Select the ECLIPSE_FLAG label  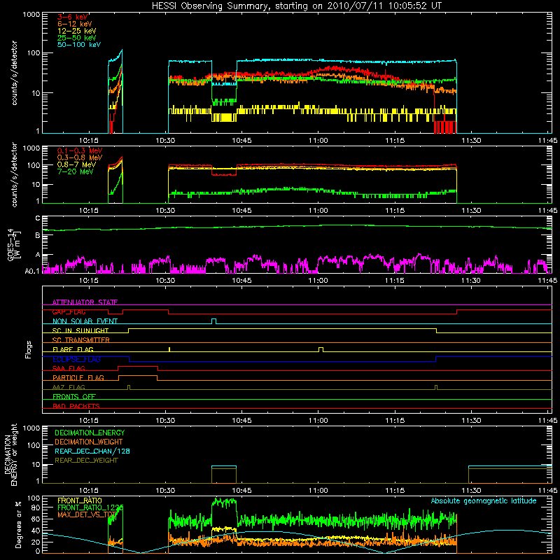76,359
